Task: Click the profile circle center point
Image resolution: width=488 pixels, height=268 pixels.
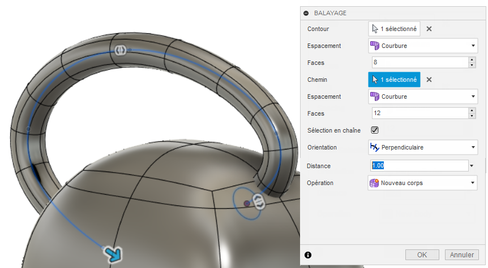Action: point(247,204)
